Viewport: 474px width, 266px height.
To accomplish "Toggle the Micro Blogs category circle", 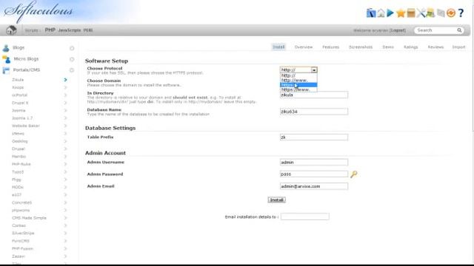I will (x=72, y=59).
